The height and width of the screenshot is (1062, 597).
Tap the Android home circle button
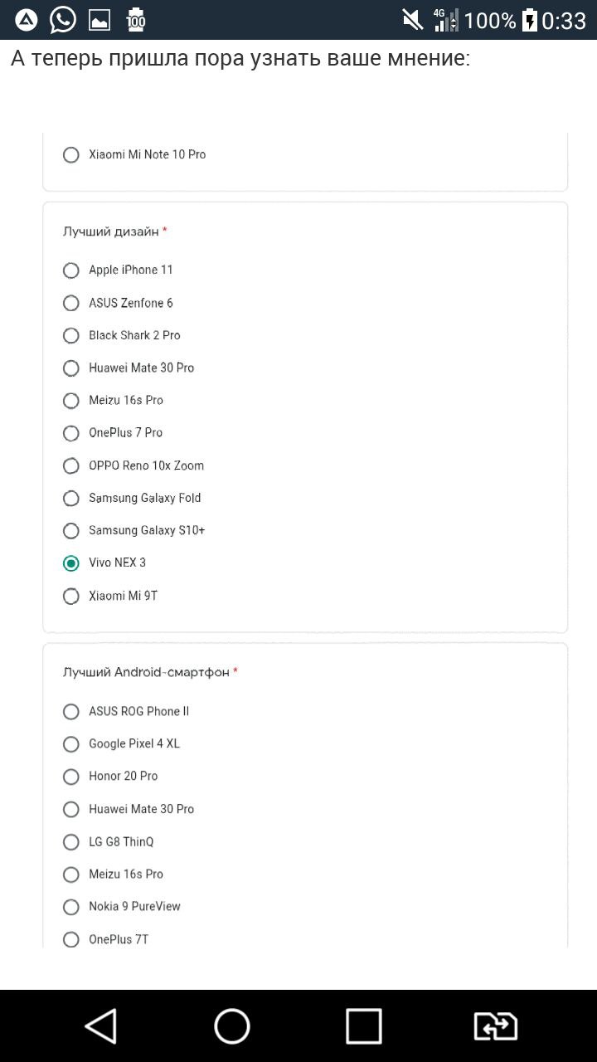tap(232, 1026)
